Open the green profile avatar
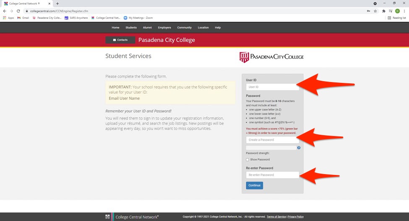 pyautogui.click(x=398, y=11)
